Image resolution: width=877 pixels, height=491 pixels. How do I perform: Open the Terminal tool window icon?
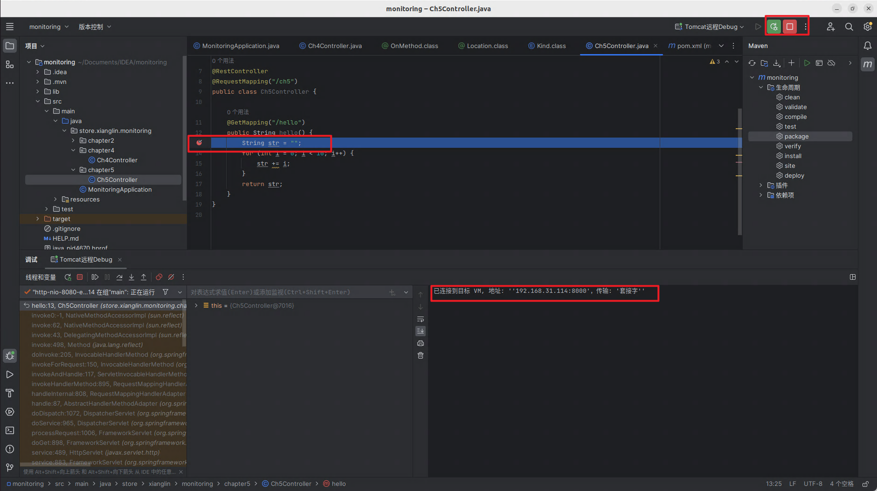pyautogui.click(x=10, y=430)
